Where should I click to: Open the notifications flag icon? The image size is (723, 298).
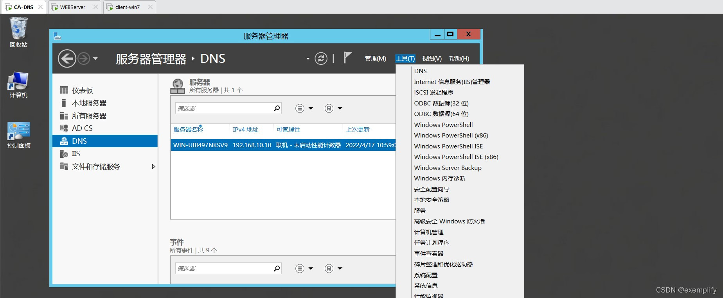point(347,58)
